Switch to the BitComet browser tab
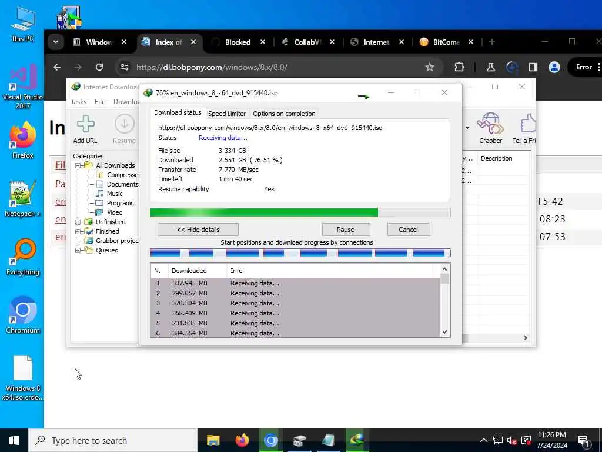 [x=446, y=42]
